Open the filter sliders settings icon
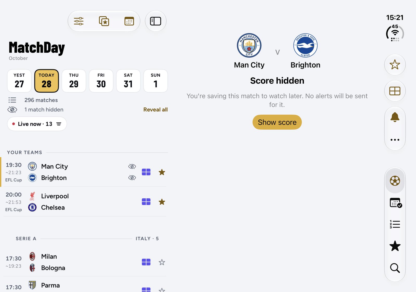 tap(79, 21)
